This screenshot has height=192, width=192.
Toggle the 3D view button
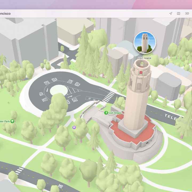point(187,14)
